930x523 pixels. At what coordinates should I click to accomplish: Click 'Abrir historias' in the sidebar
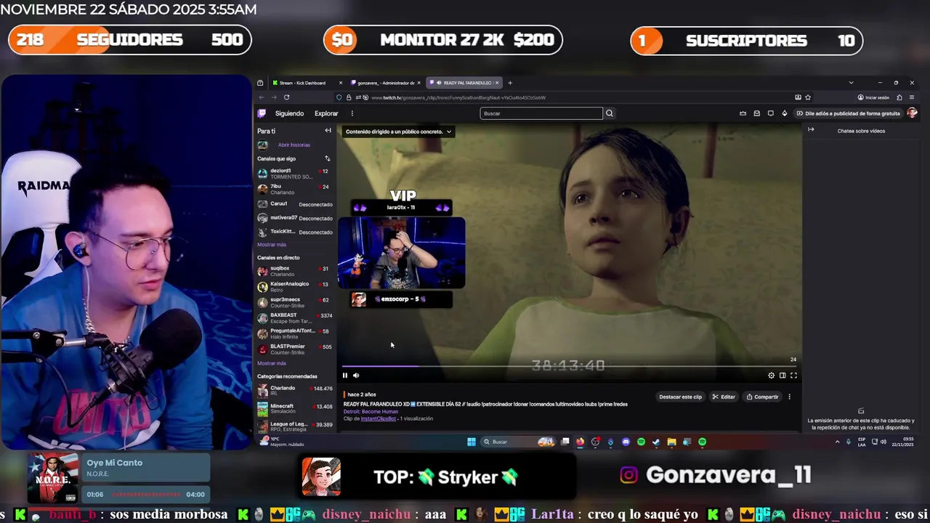[x=294, y=145]
